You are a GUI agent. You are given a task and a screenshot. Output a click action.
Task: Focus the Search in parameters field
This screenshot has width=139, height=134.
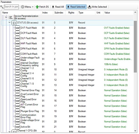12,7
